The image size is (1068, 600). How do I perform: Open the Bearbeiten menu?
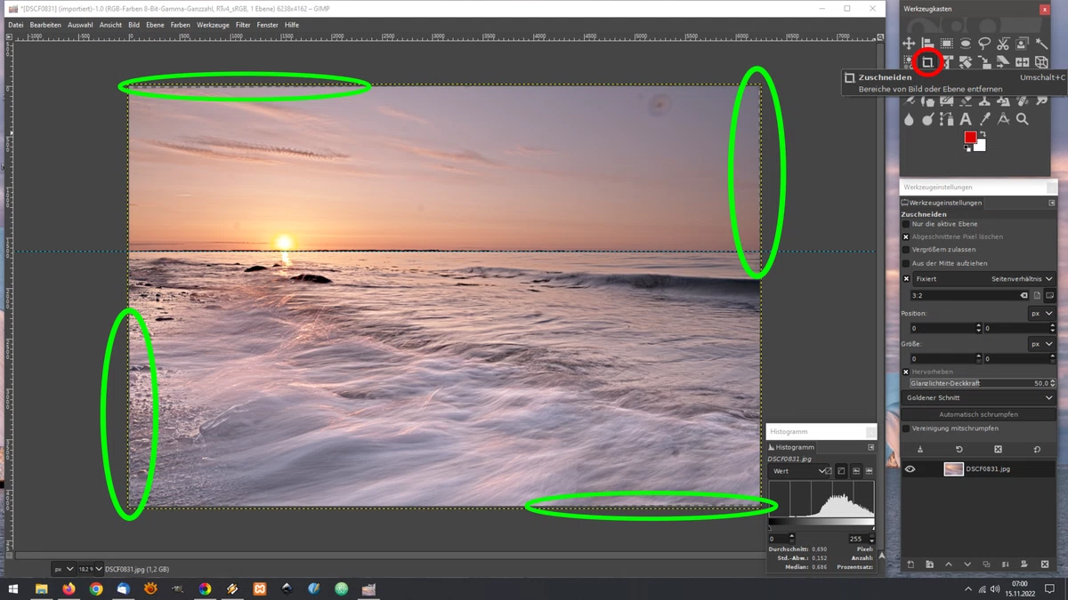[45, 25]
